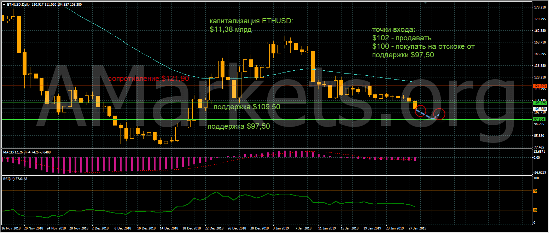Image resolution: width=549 pixels, height=233 pixels.
Task: Select the 'поддержка $97,50' label
Action: click(239, 127)
